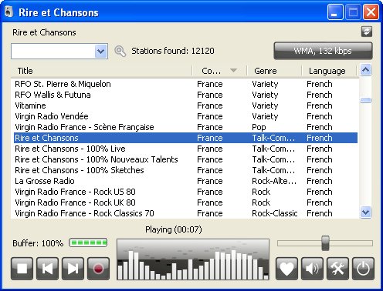383x291 pixels.
Task: Select the Vitamine station
Action: (x=185, y=105)
